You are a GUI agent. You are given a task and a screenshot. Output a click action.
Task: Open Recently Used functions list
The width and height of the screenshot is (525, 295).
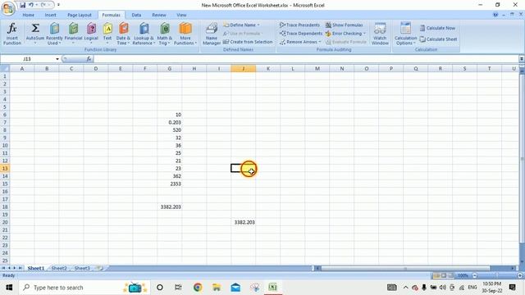tap(54, 34)
